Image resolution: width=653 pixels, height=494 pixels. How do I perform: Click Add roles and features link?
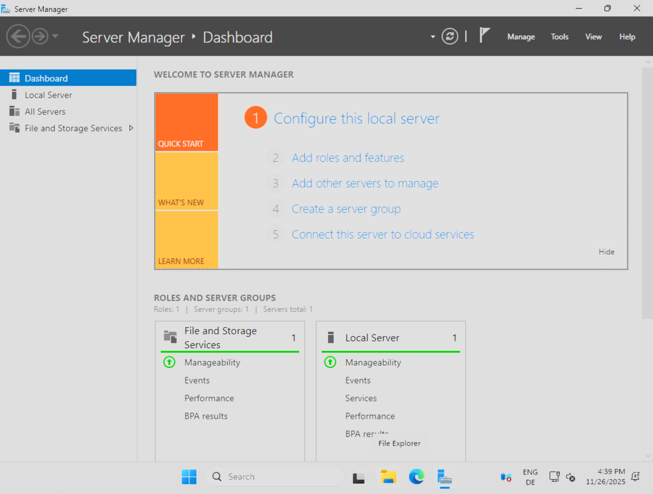348,158
